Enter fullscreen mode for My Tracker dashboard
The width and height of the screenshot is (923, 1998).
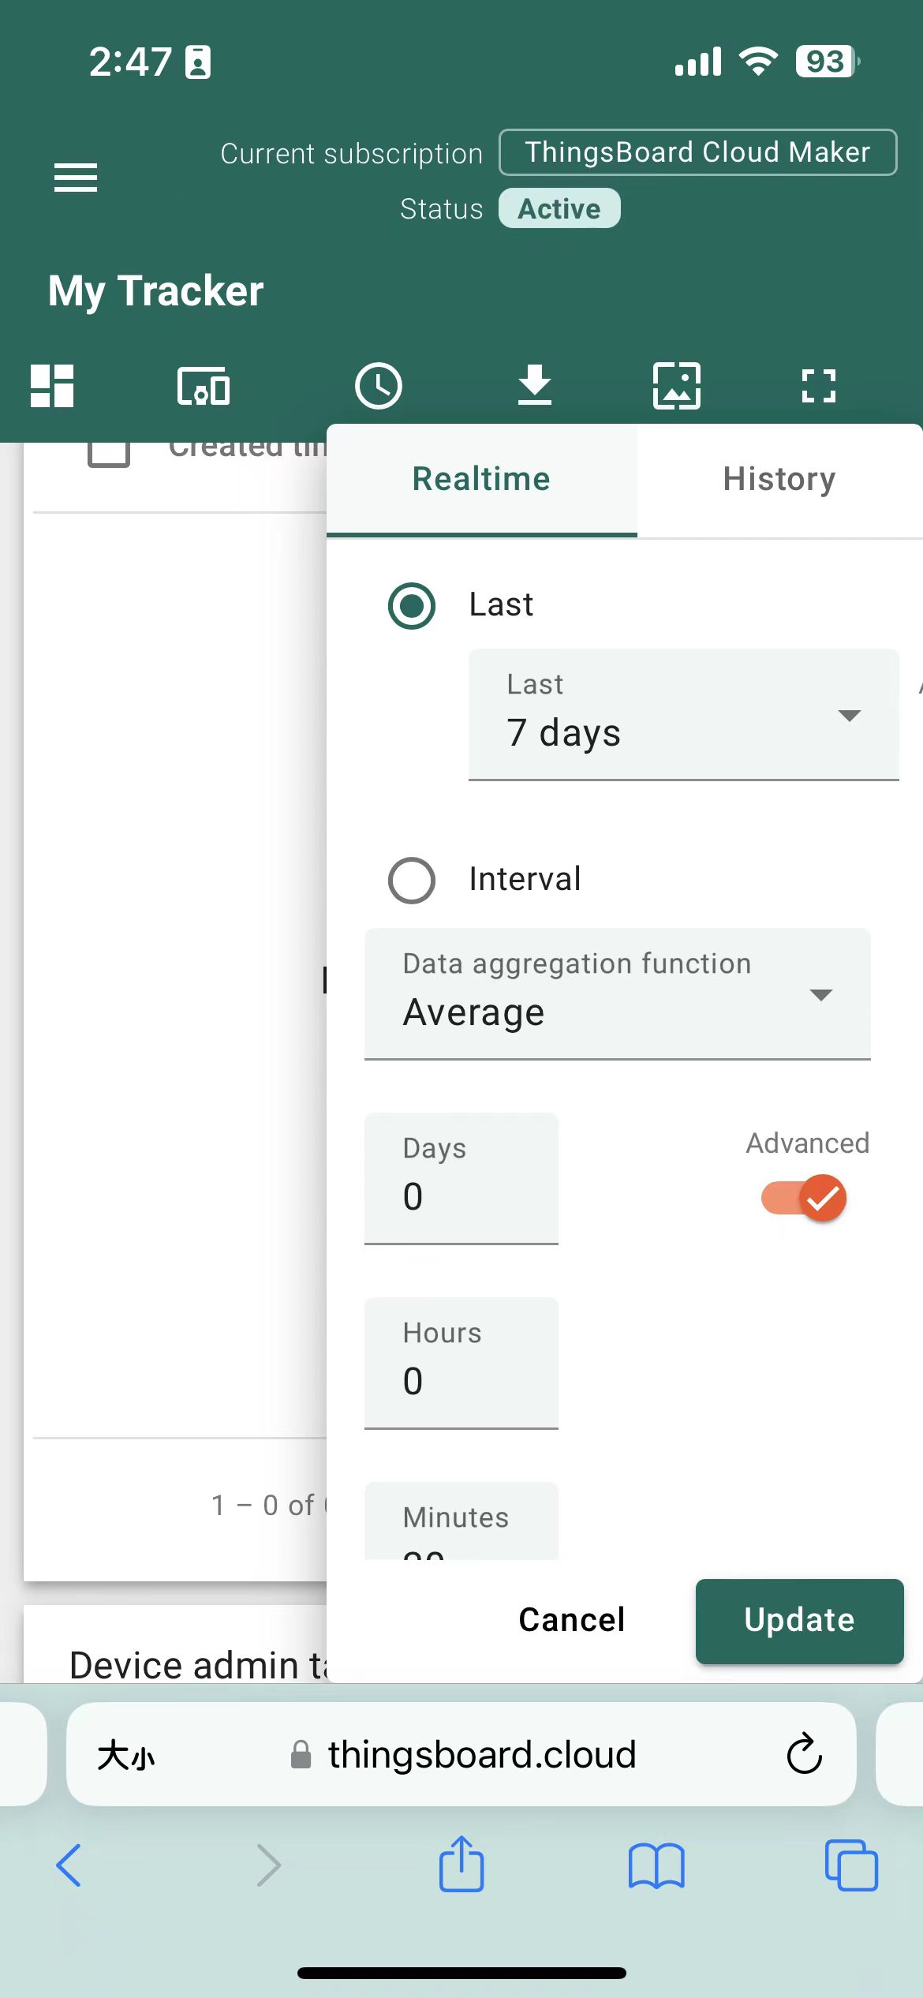coord(819,387)
